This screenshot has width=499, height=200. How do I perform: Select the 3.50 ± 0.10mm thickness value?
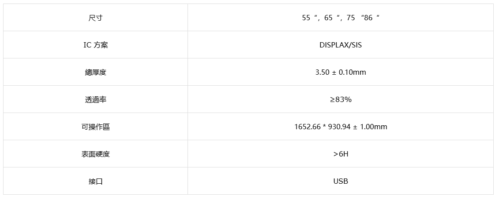tap(341, 72)
